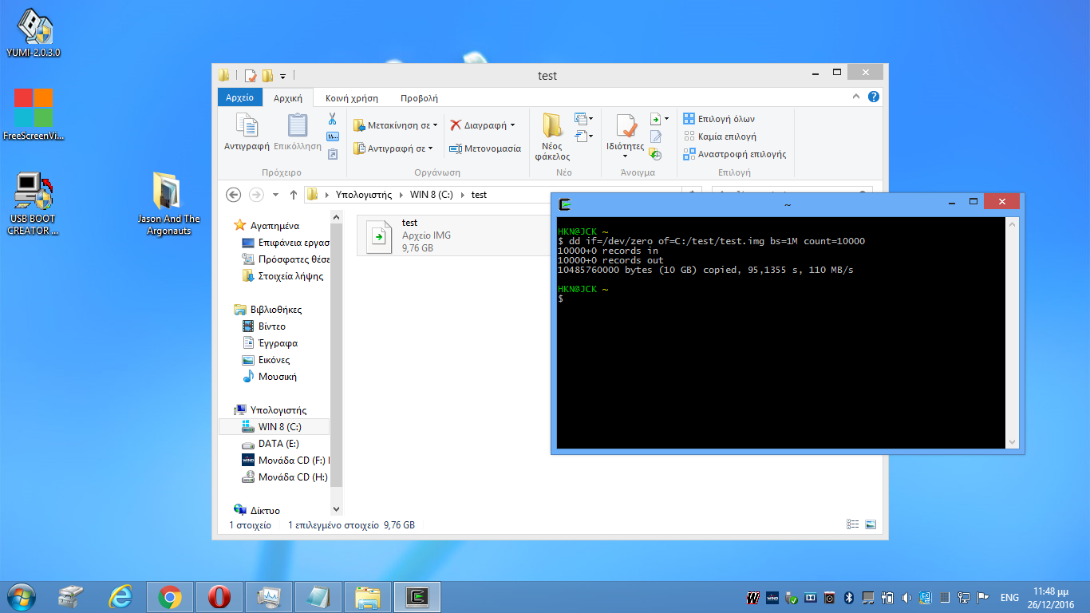Screen dimensions: 1090x613
Task: Select DATA (E:) drive in navigation pane
Action: (x=278, y=444)
